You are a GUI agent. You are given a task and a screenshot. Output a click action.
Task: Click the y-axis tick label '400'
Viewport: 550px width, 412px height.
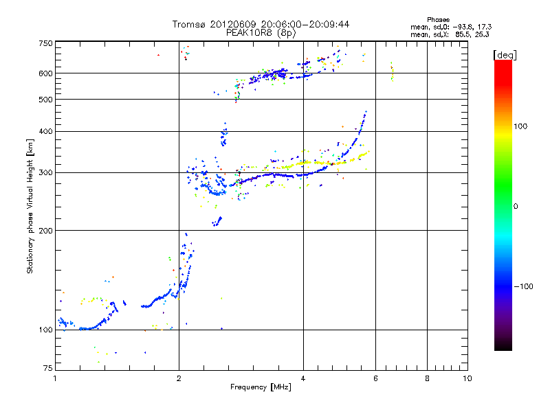tap(45, 132)
